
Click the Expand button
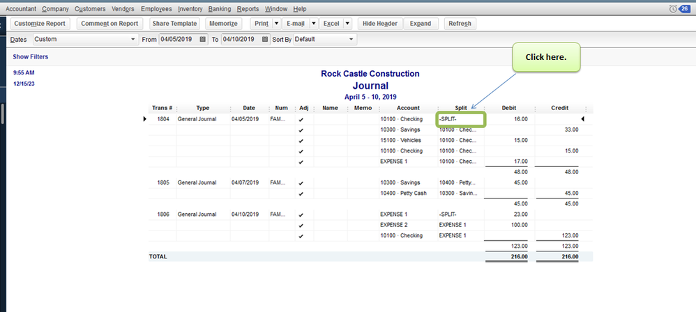pos(421,24)
